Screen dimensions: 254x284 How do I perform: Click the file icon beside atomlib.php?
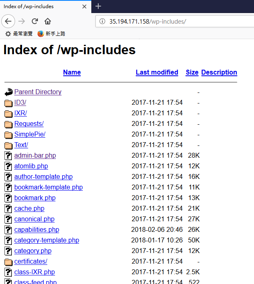[x=8, y=166]
